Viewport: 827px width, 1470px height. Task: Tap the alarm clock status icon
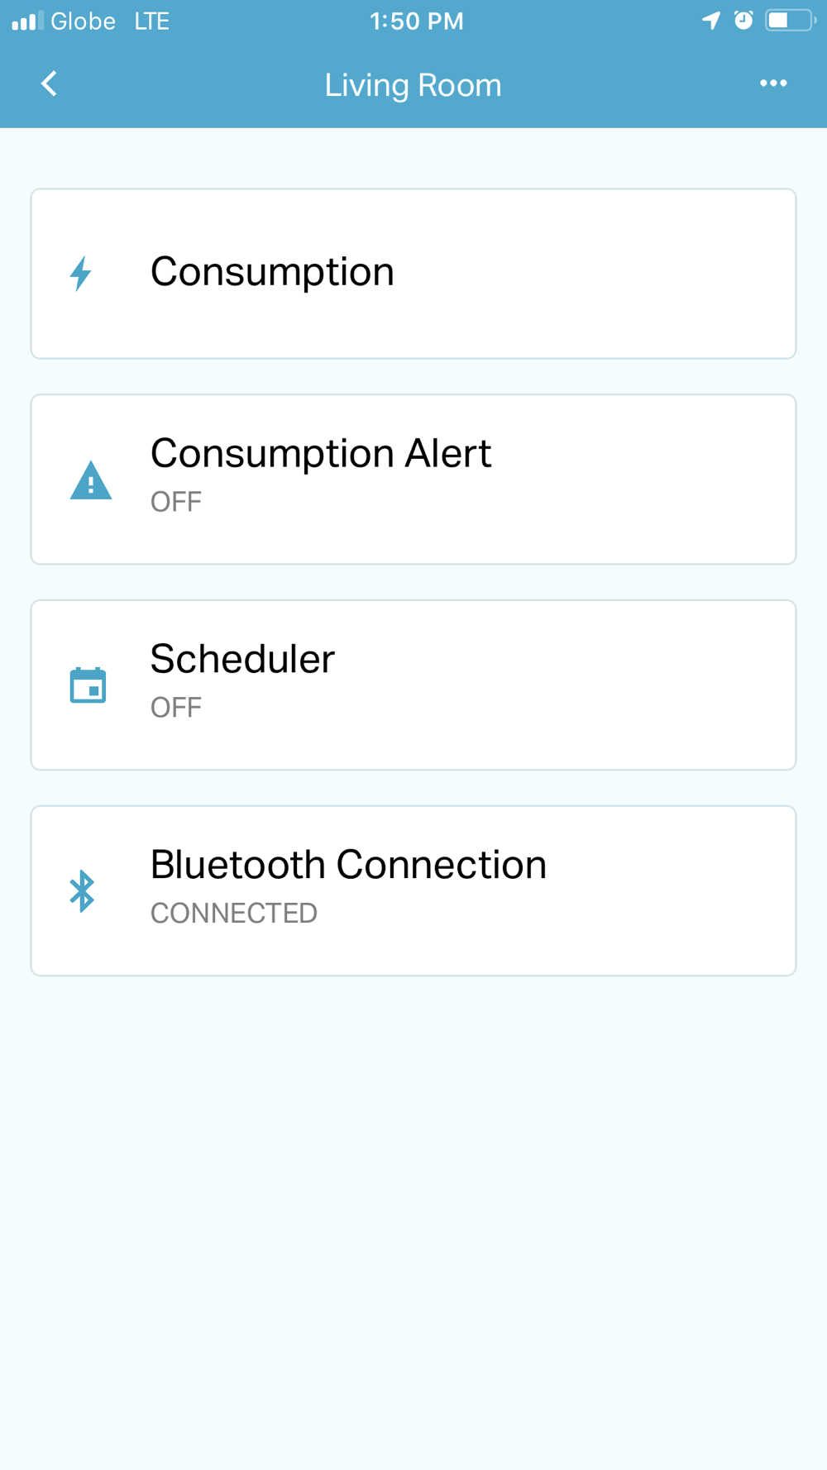pos(743,20)
